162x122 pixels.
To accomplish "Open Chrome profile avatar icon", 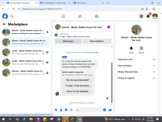I will pyautogui.click(x=154, y=9).
